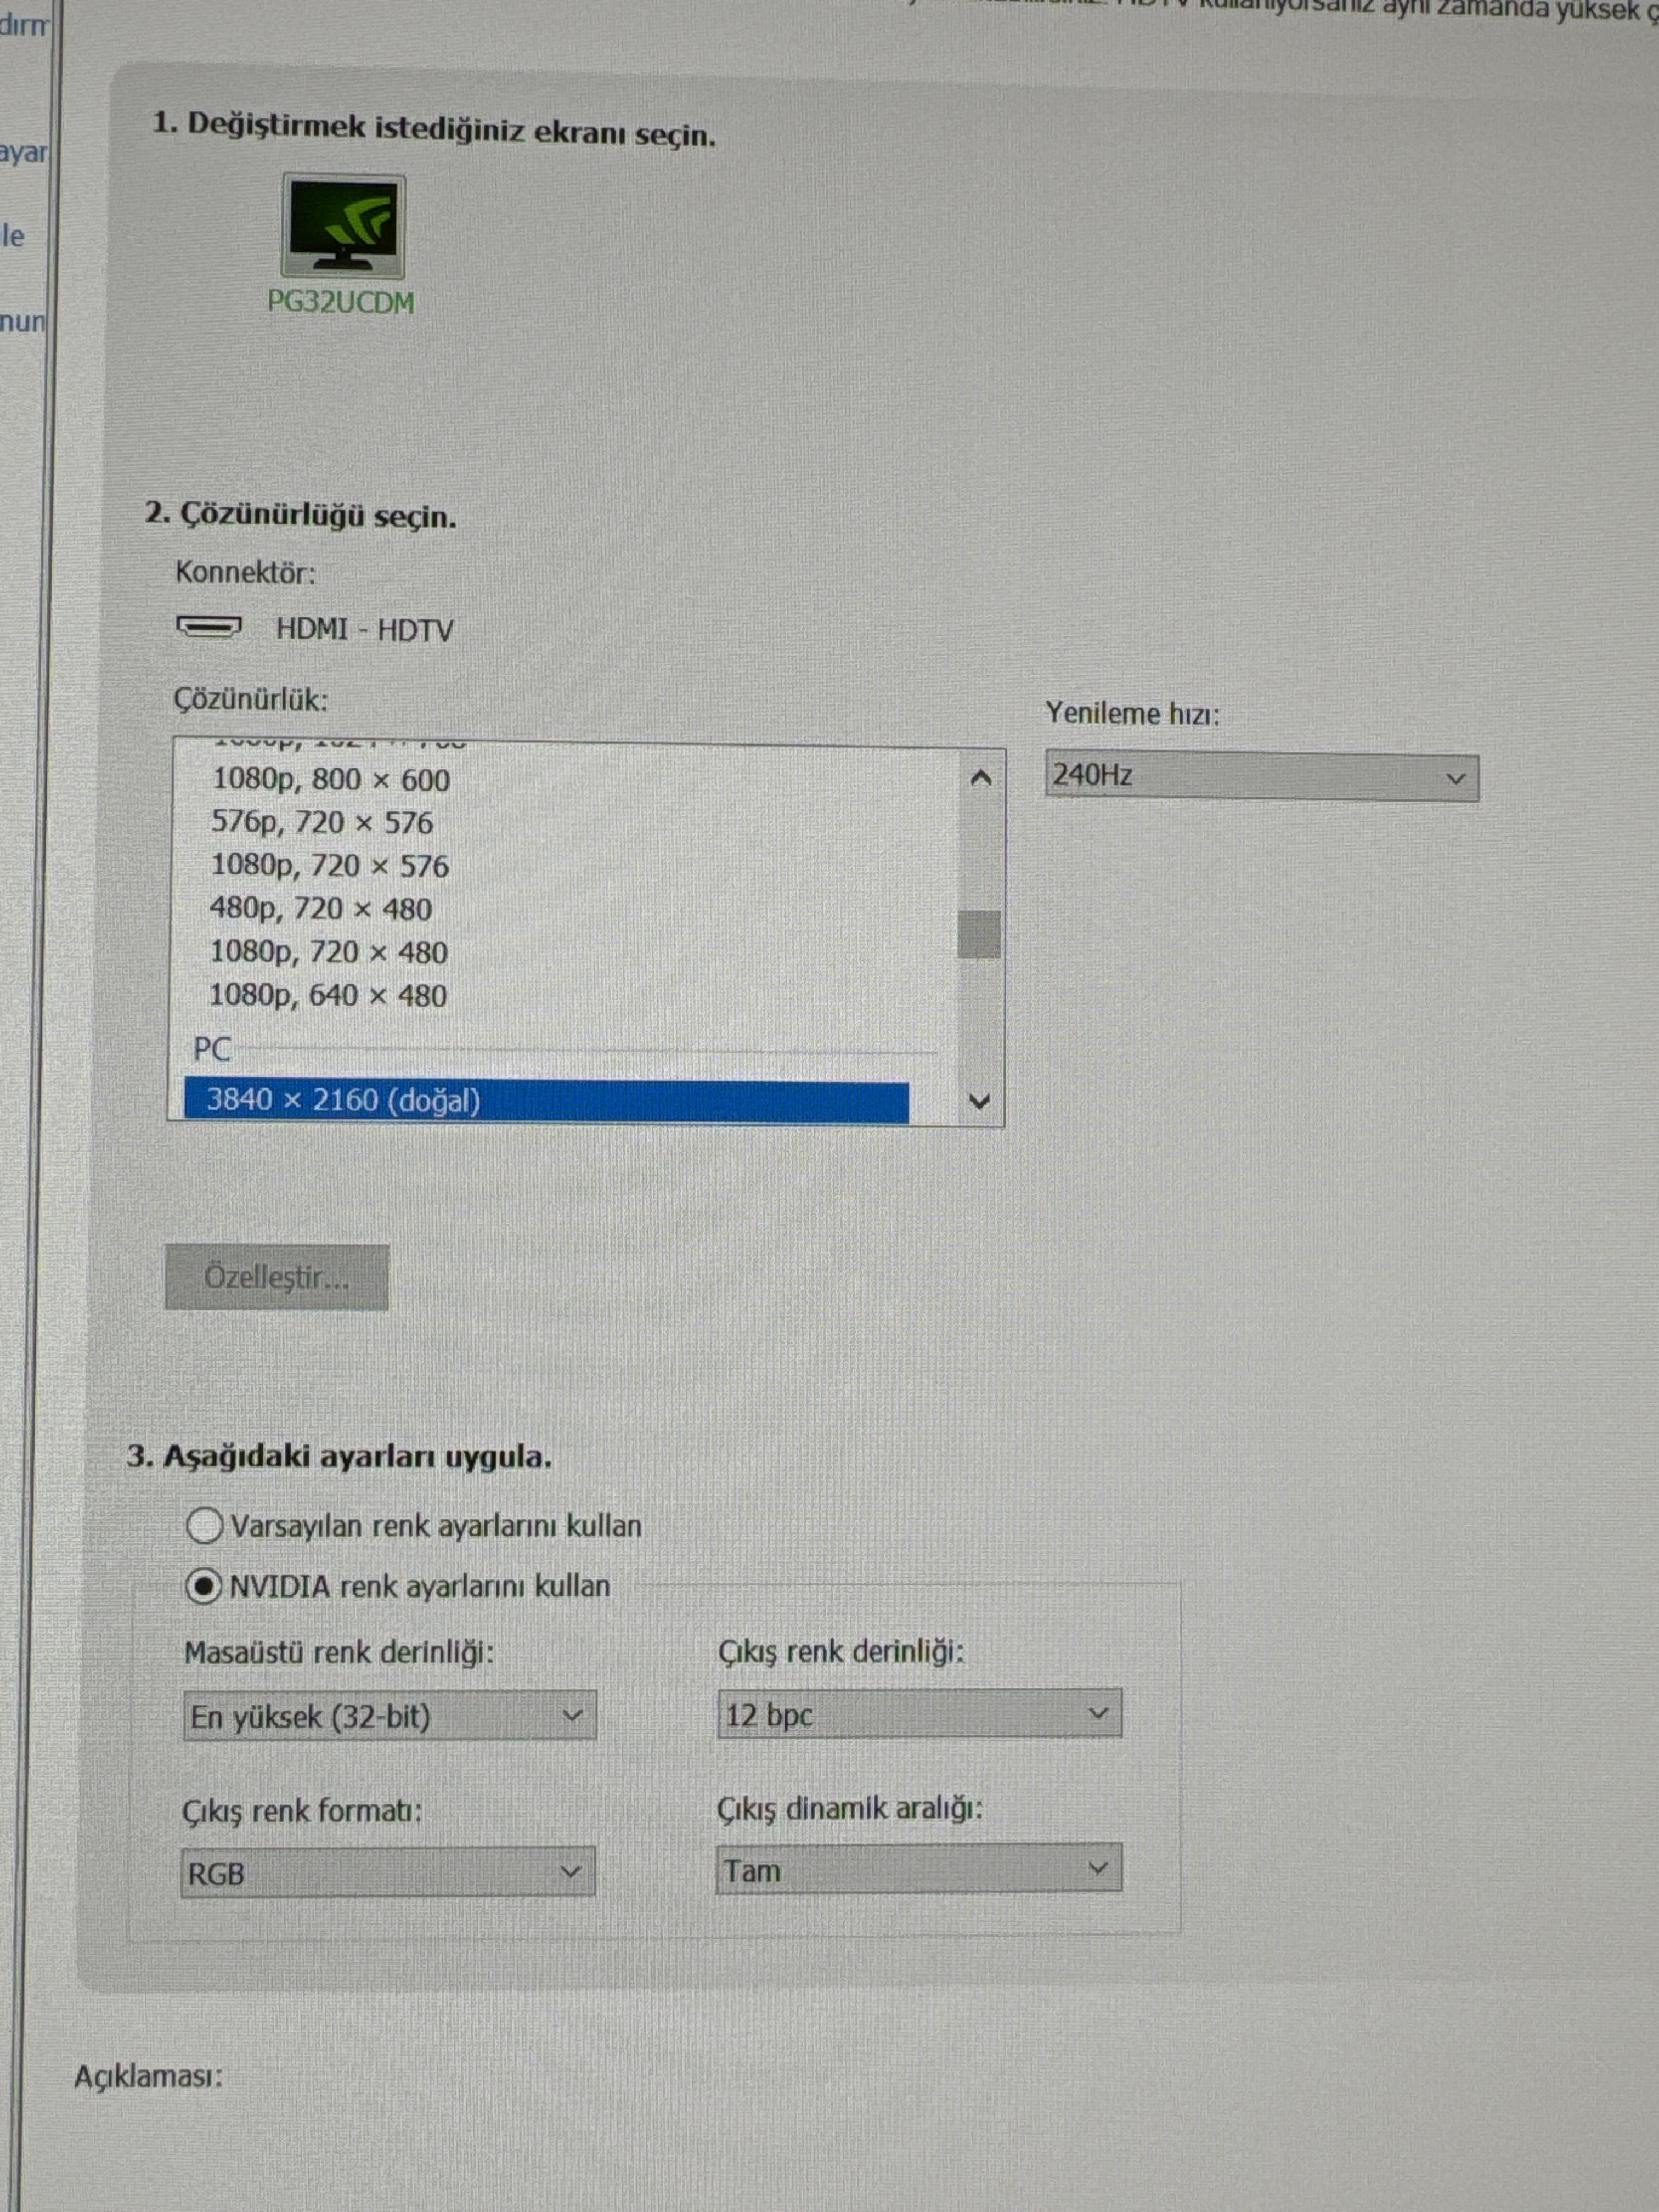
Task: Select resolution '1080p, 720 × 576'
Action: click(330, 866)
